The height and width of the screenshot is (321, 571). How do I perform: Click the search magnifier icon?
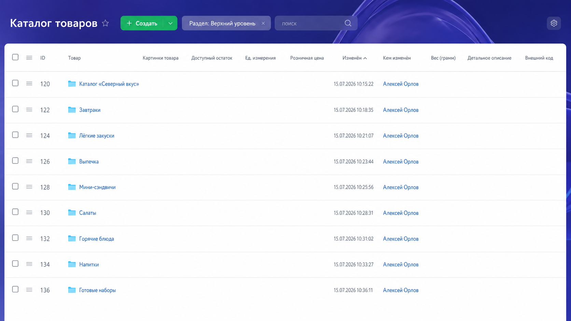pos(348,23)
